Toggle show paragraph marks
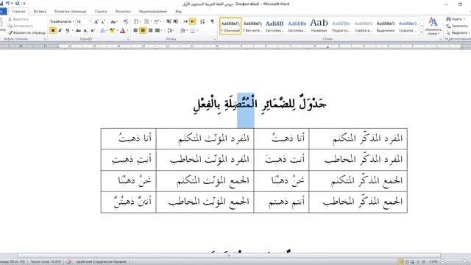471x265 pixels. point(213,21)
